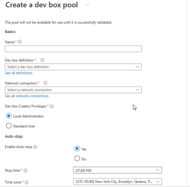Select the Standard User radio option
190x187 pixels.
coord(9,126)
